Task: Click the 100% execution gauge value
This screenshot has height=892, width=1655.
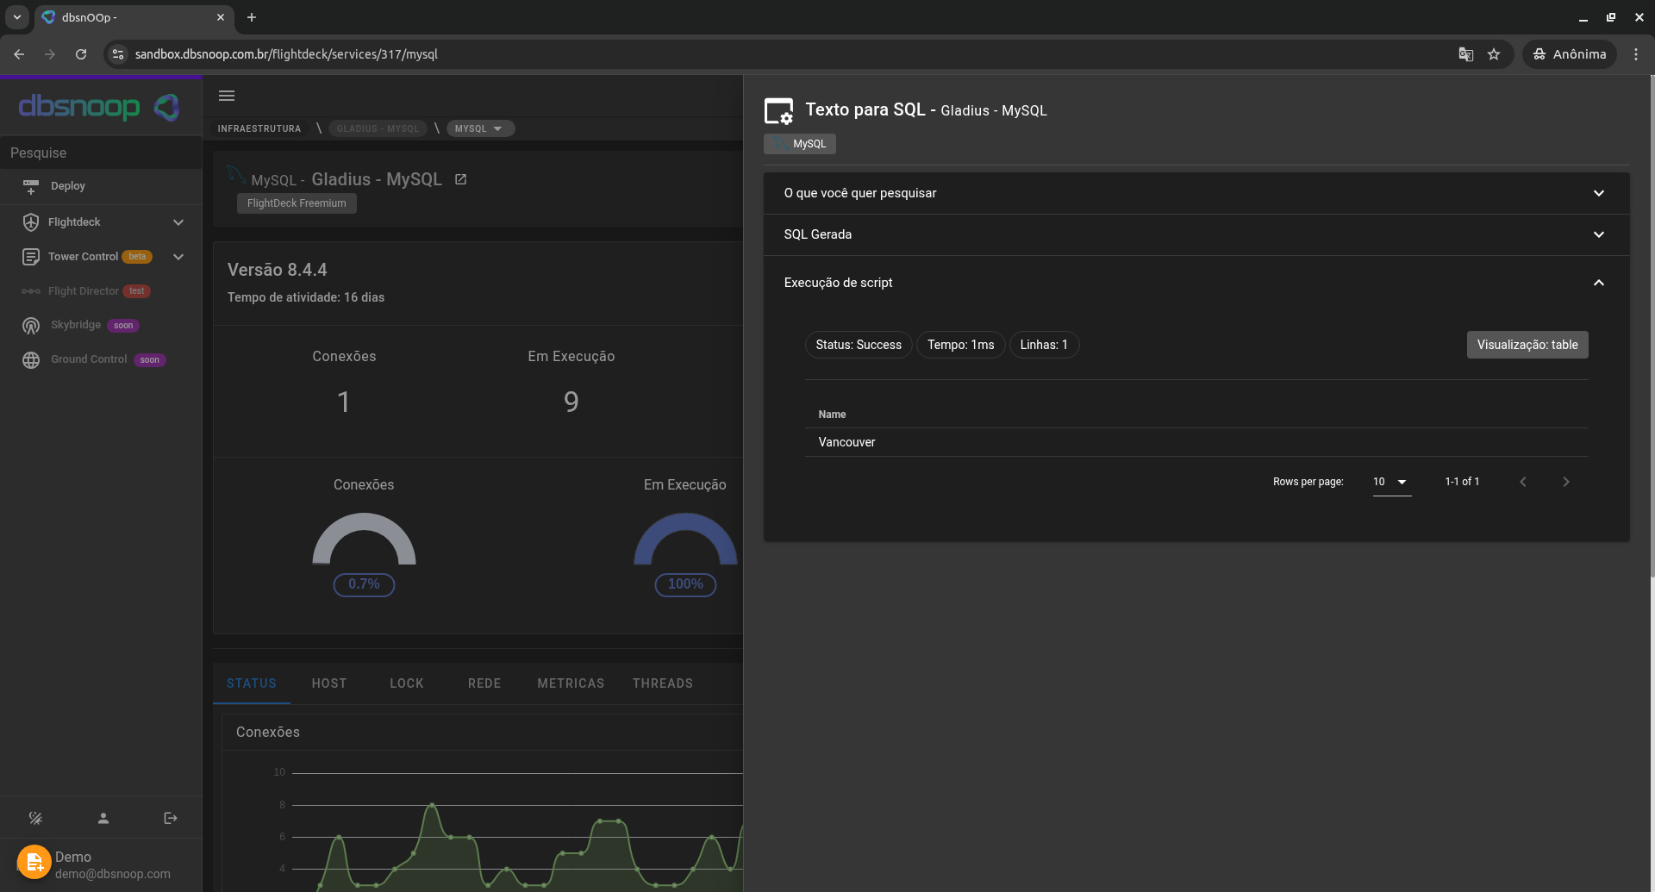Action: (685, 584)
